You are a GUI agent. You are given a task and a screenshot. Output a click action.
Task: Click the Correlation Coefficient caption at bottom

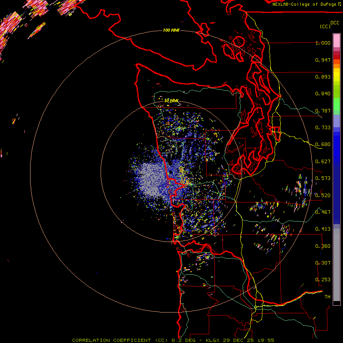coord(173,340)
